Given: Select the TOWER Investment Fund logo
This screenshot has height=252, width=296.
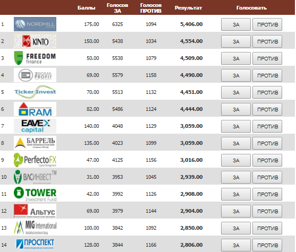Looking at the screenshot, I should coord(35,194).
